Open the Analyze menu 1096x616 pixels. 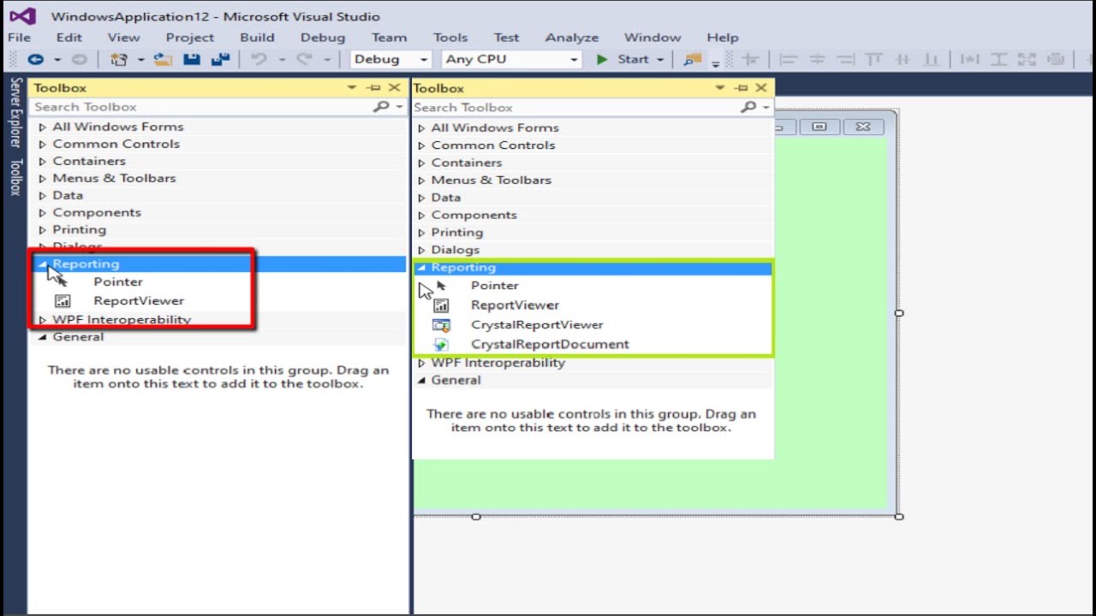click(572, 37)
